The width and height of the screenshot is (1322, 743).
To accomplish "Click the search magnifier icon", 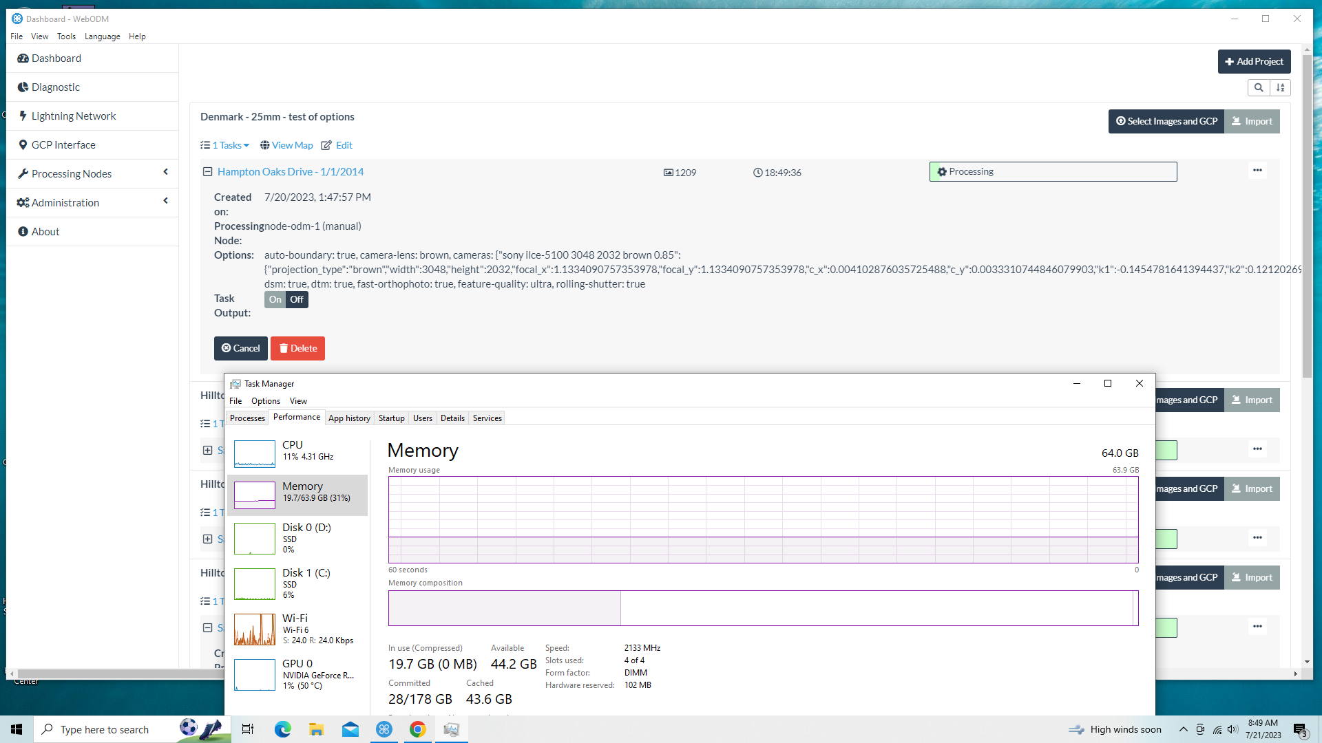I will 1258,87.
